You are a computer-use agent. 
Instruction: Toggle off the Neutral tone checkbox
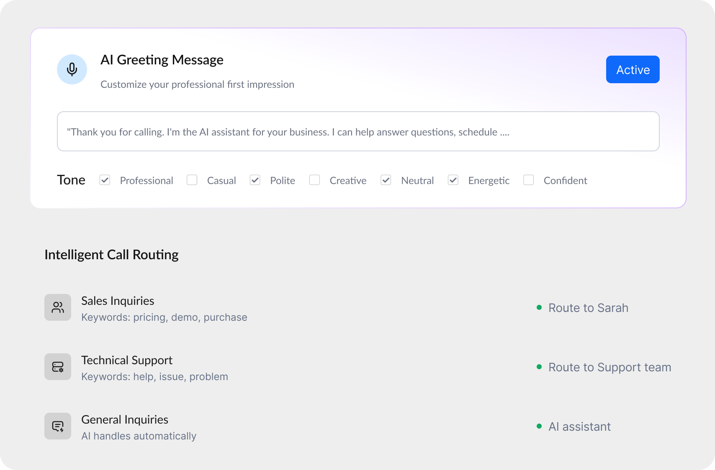[386, 180]
